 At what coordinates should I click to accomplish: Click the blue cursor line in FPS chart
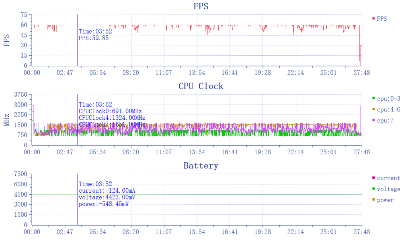point(78,52)
